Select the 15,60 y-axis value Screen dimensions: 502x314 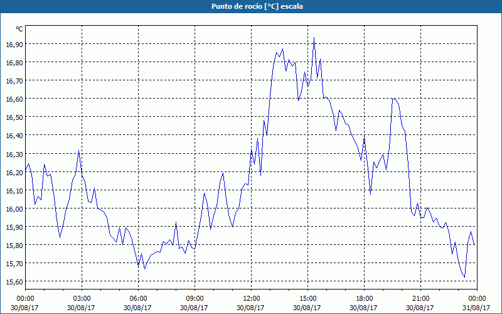[x=14, y=282]
